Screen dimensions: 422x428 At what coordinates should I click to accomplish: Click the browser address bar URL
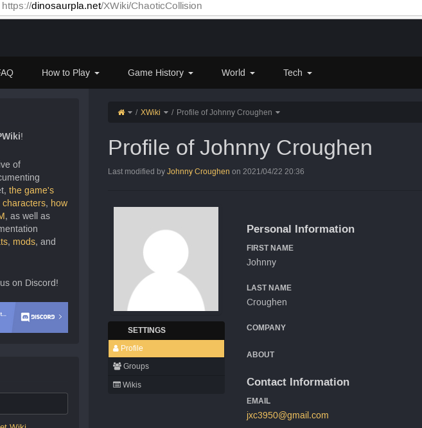point(101,6)
